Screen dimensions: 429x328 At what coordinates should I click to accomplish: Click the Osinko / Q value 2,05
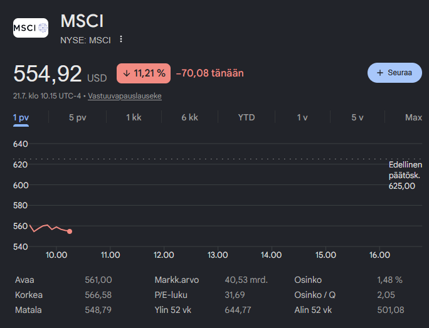[386, 295]
